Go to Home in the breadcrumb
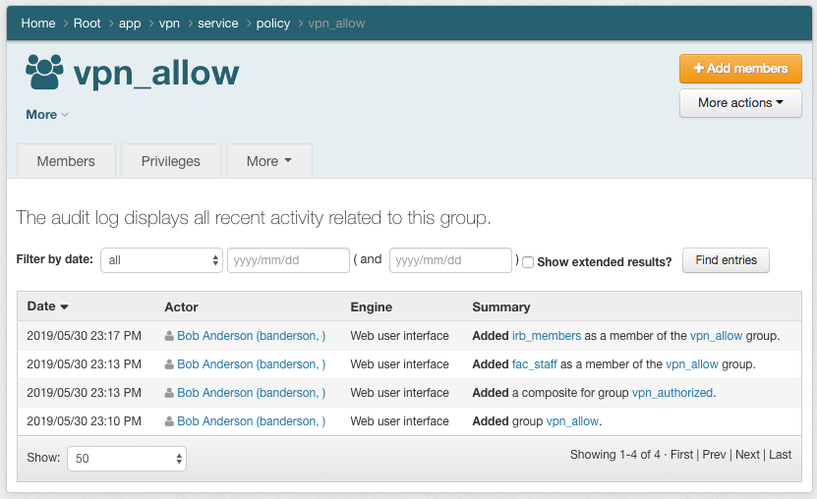 (38, 24)
